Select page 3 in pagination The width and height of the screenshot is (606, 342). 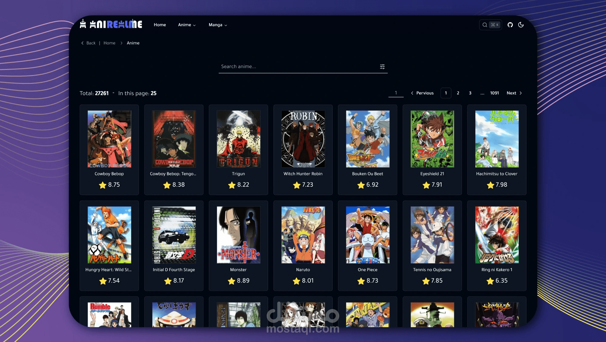470,93
